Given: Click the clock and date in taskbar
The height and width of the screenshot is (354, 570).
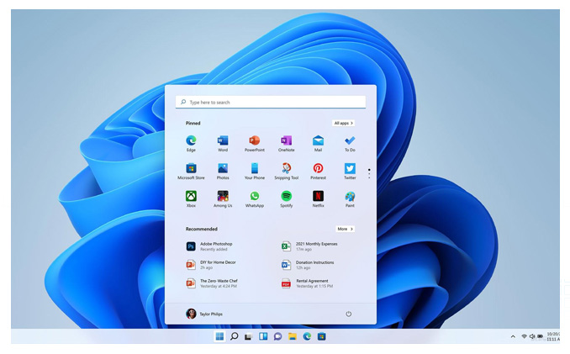Looking at the screenshot, I should point(553,336).
